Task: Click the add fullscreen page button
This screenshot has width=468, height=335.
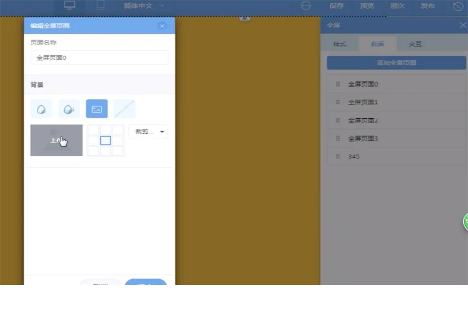Action: [x=396, y=63]
